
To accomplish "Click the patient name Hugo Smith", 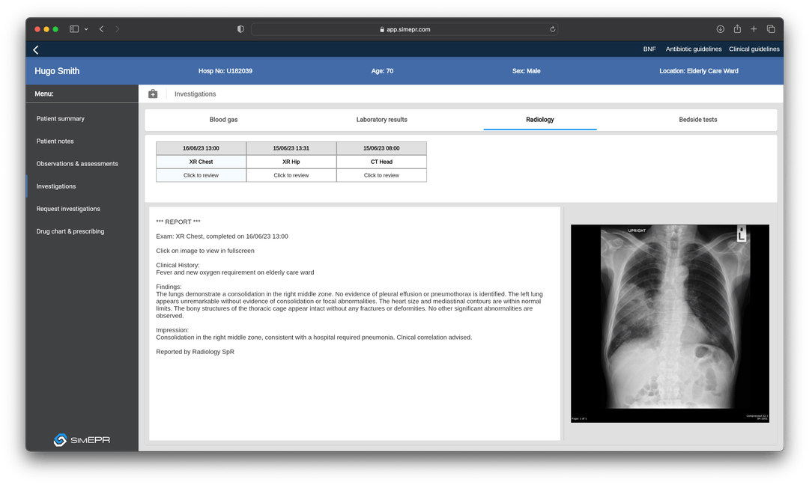I will point(57,71).
